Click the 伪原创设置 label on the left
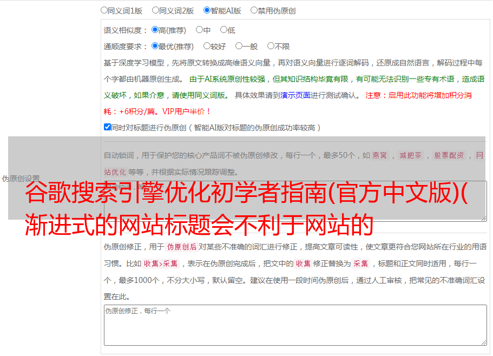 pyautogui.click(x=21, y=179)
